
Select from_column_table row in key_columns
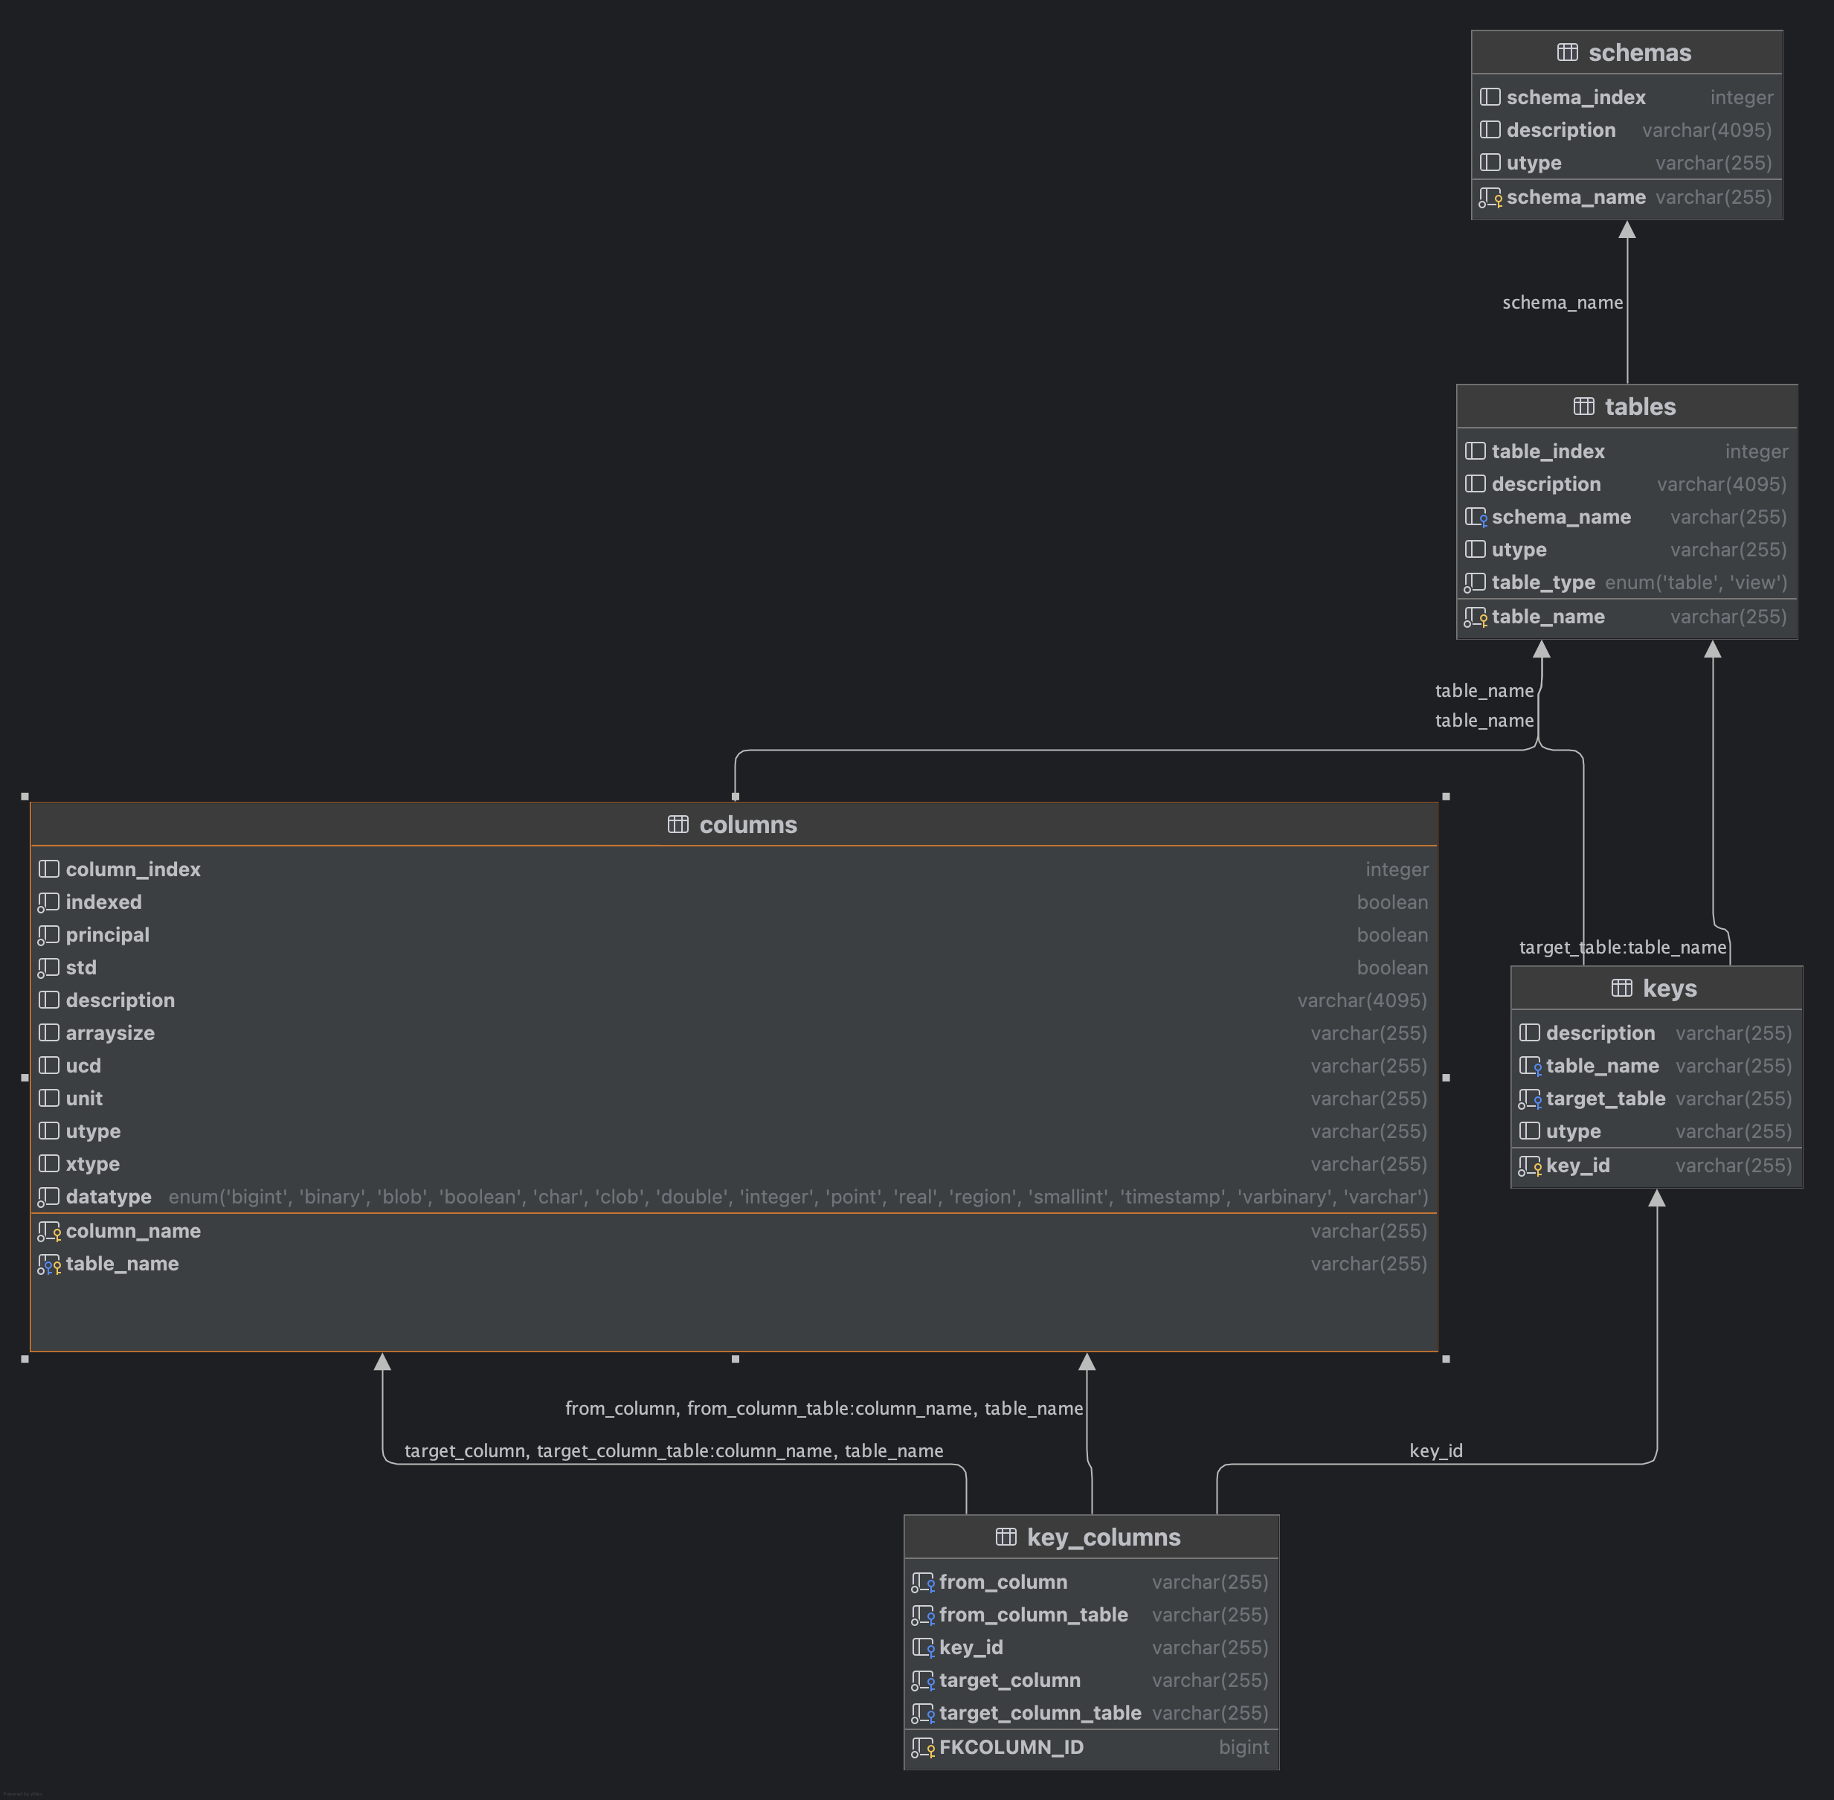(x=1091, y=1615)
